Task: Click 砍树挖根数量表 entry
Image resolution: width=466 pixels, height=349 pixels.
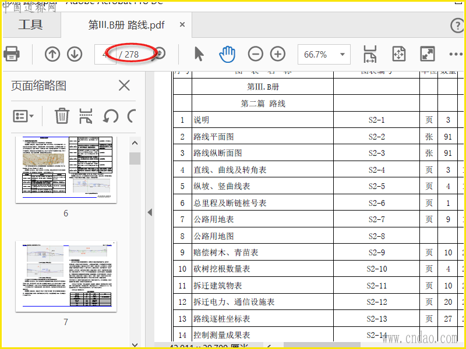Action: click(222, 269)
